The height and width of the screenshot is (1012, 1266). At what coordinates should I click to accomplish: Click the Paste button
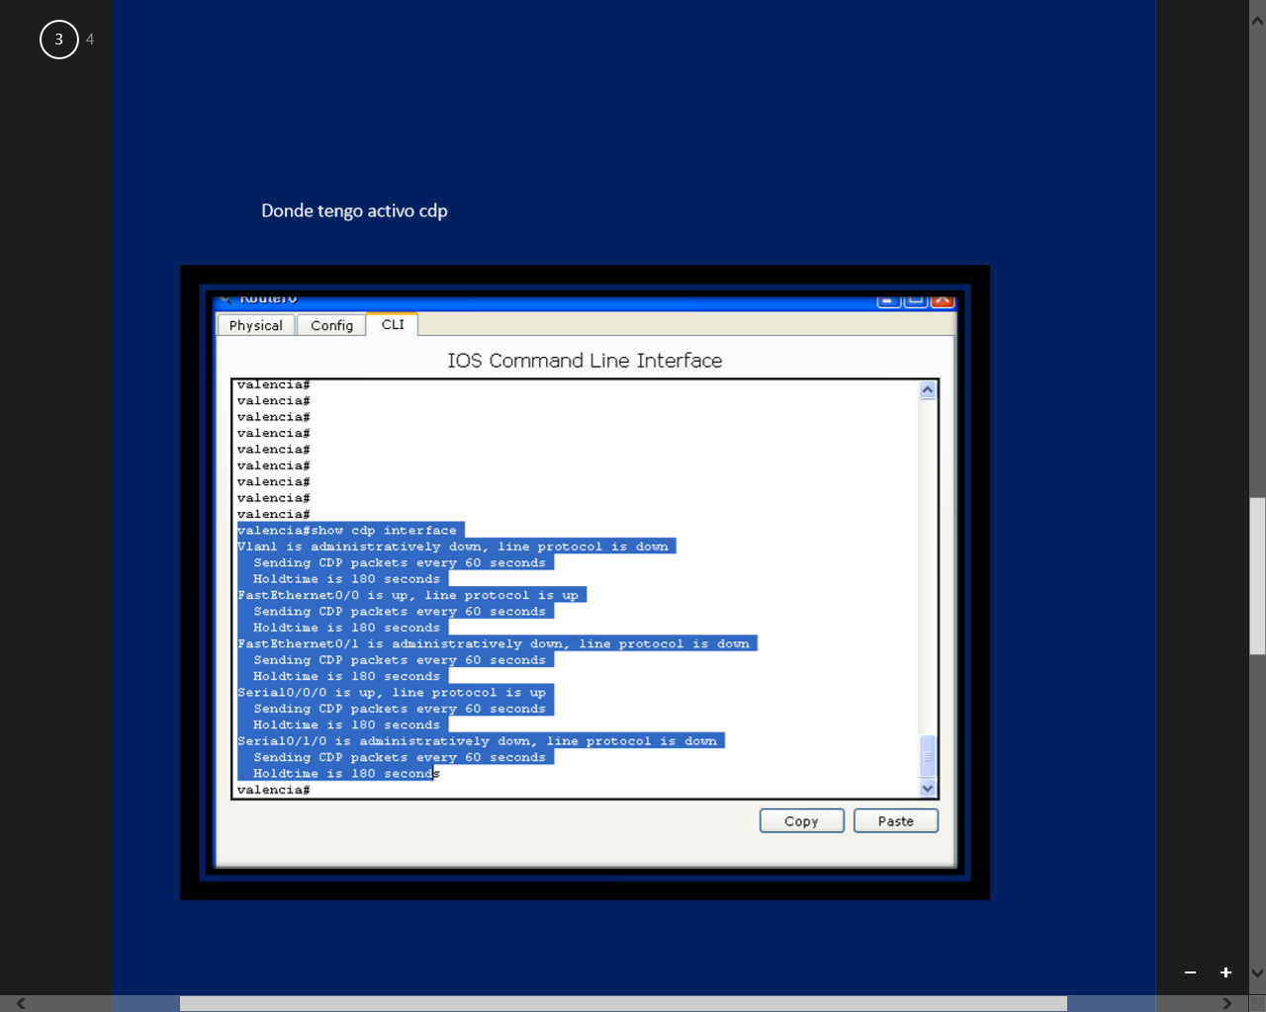(896, 821)
